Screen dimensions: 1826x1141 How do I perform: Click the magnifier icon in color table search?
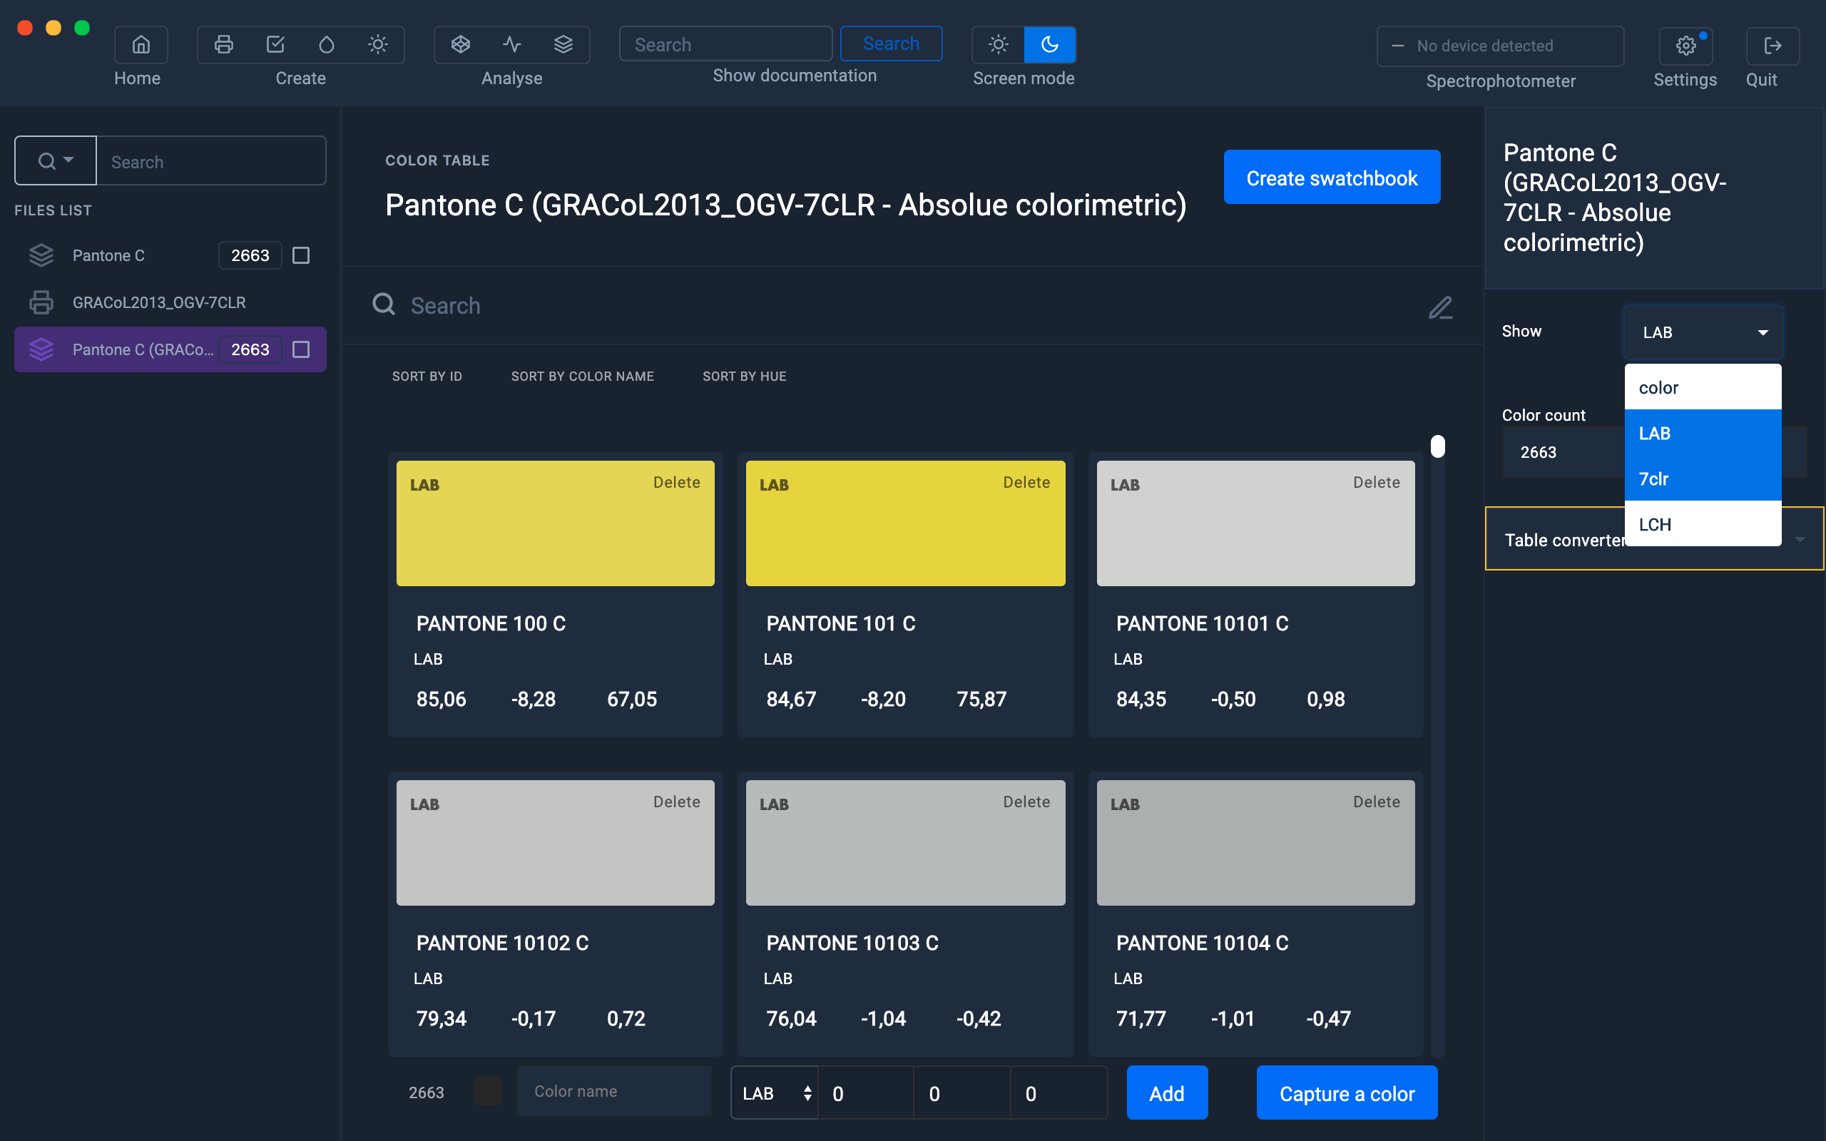coord(383,304)
